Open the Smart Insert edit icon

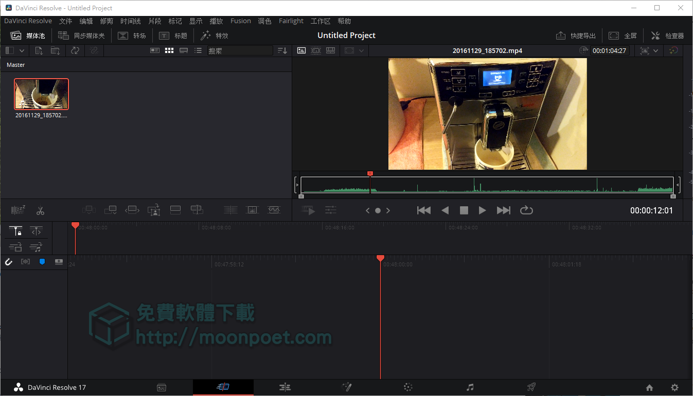pyautogui.click(x=88, y=210)
